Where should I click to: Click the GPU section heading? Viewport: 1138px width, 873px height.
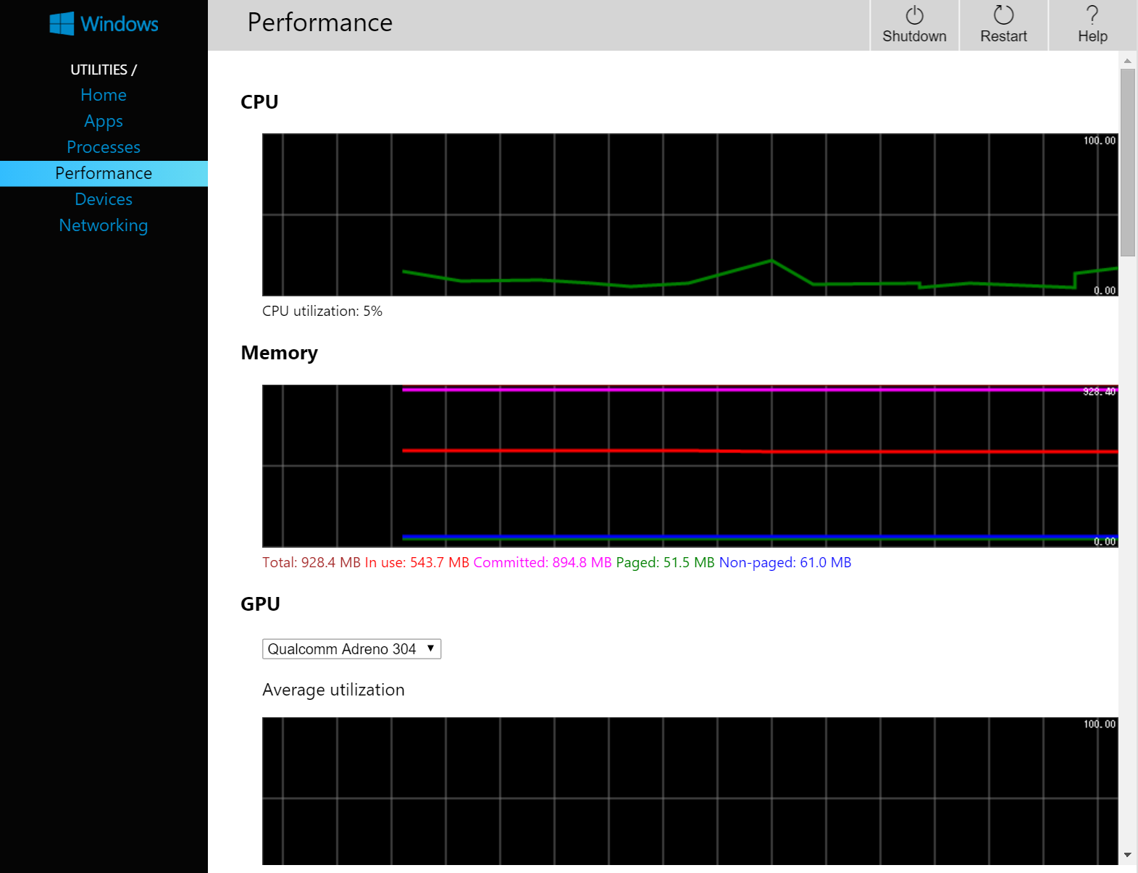pos(260,604)
